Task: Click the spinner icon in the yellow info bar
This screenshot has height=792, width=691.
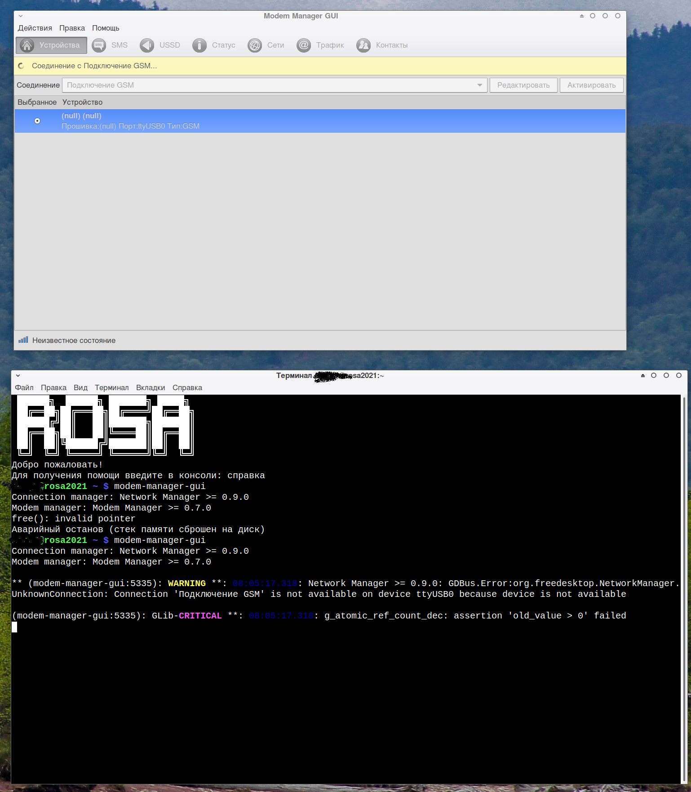Action: [x=21, y=66]
